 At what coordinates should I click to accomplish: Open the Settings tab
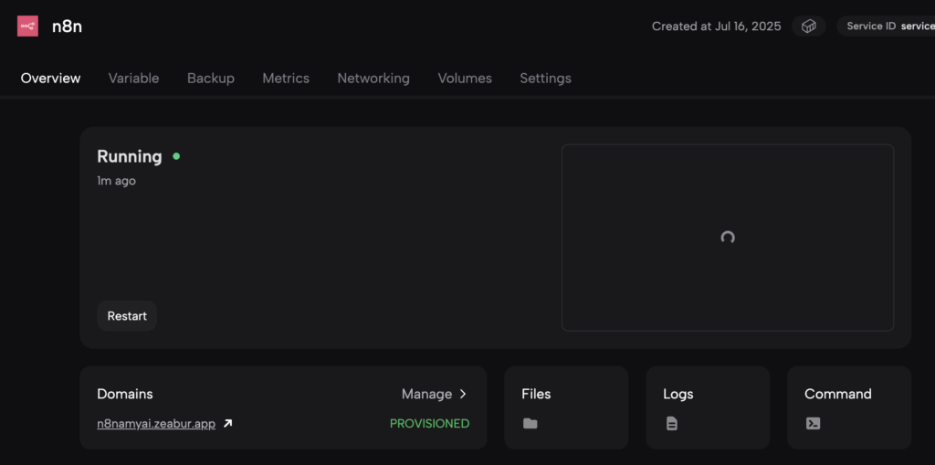545,79
